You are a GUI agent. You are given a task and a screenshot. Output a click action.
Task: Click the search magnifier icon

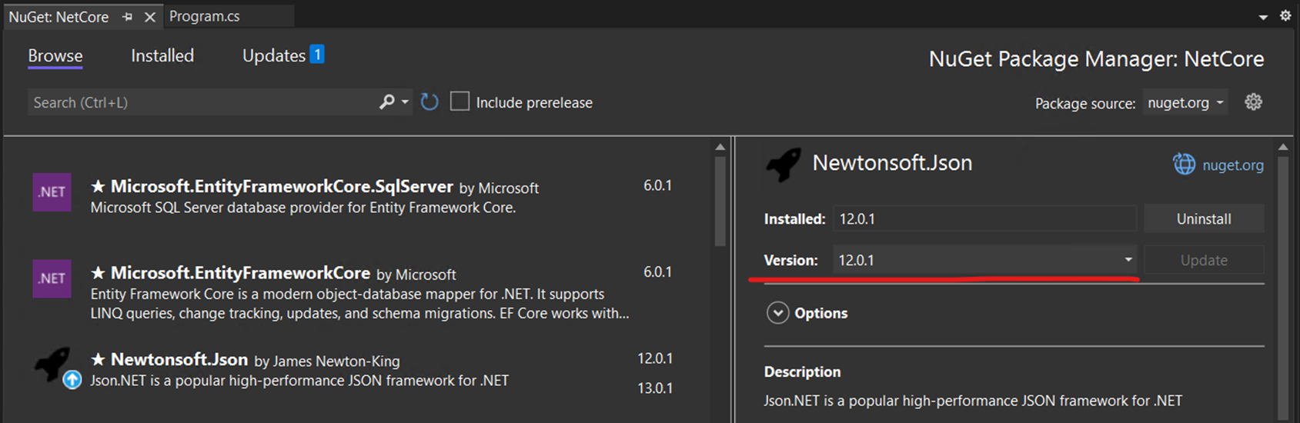(x=387, y=102)
